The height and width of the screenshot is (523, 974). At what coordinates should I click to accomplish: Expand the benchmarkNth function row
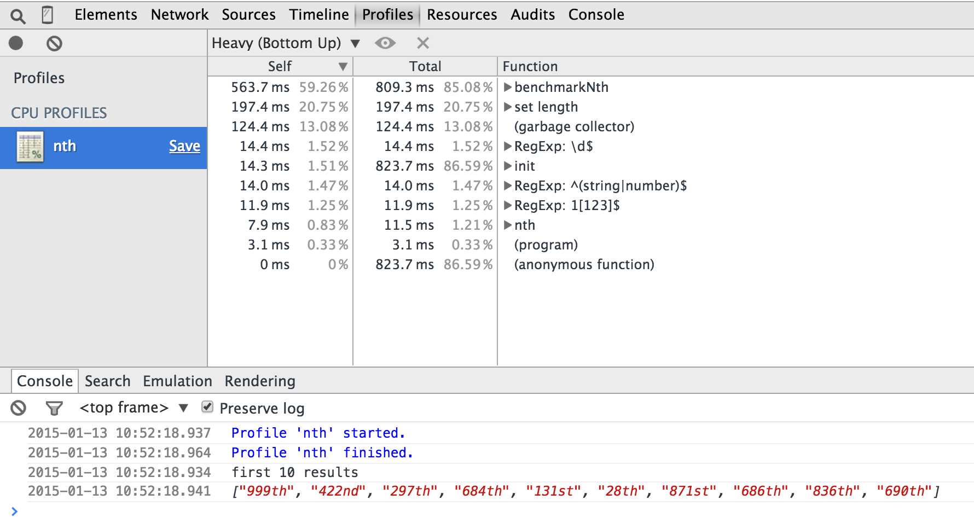coord(507,87)
